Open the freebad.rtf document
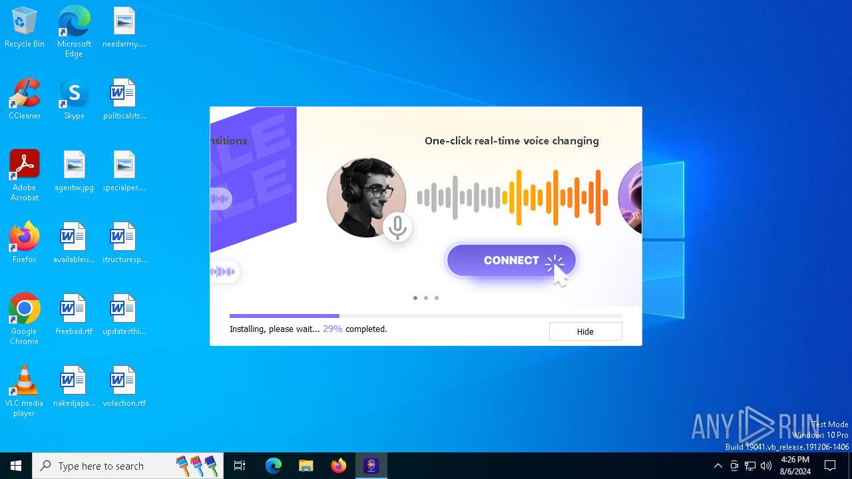852x479 pixels. (74, 315)
